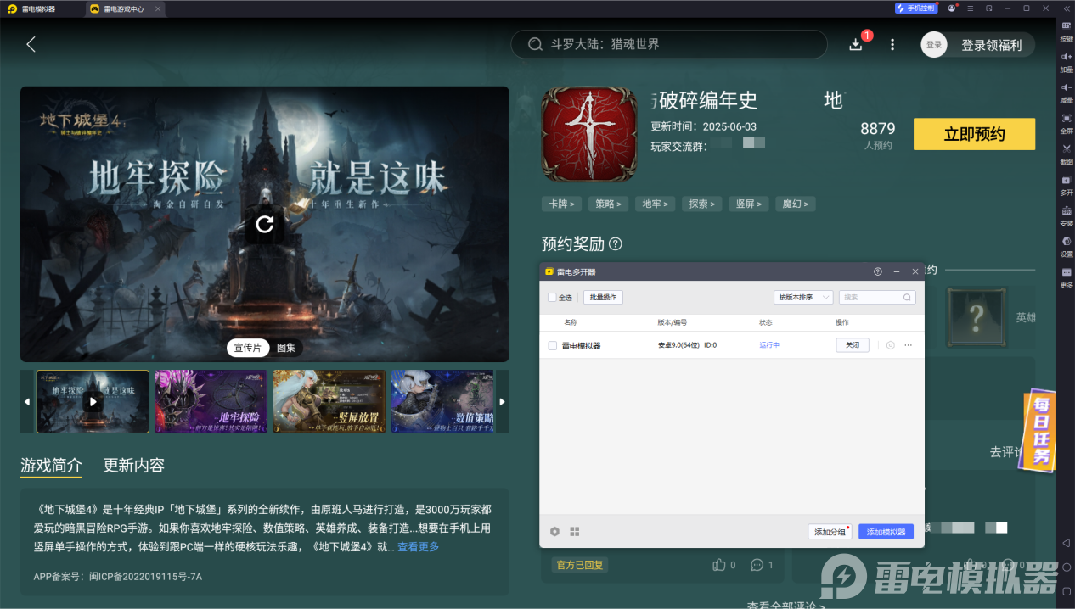Click the 加音 volume up icon

1066,58
